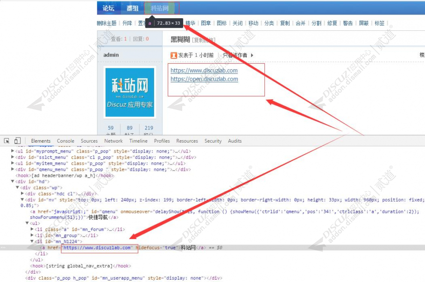Collapse the div id="nv" node
Screen dimensions: 425x282
tap(22, 200)
